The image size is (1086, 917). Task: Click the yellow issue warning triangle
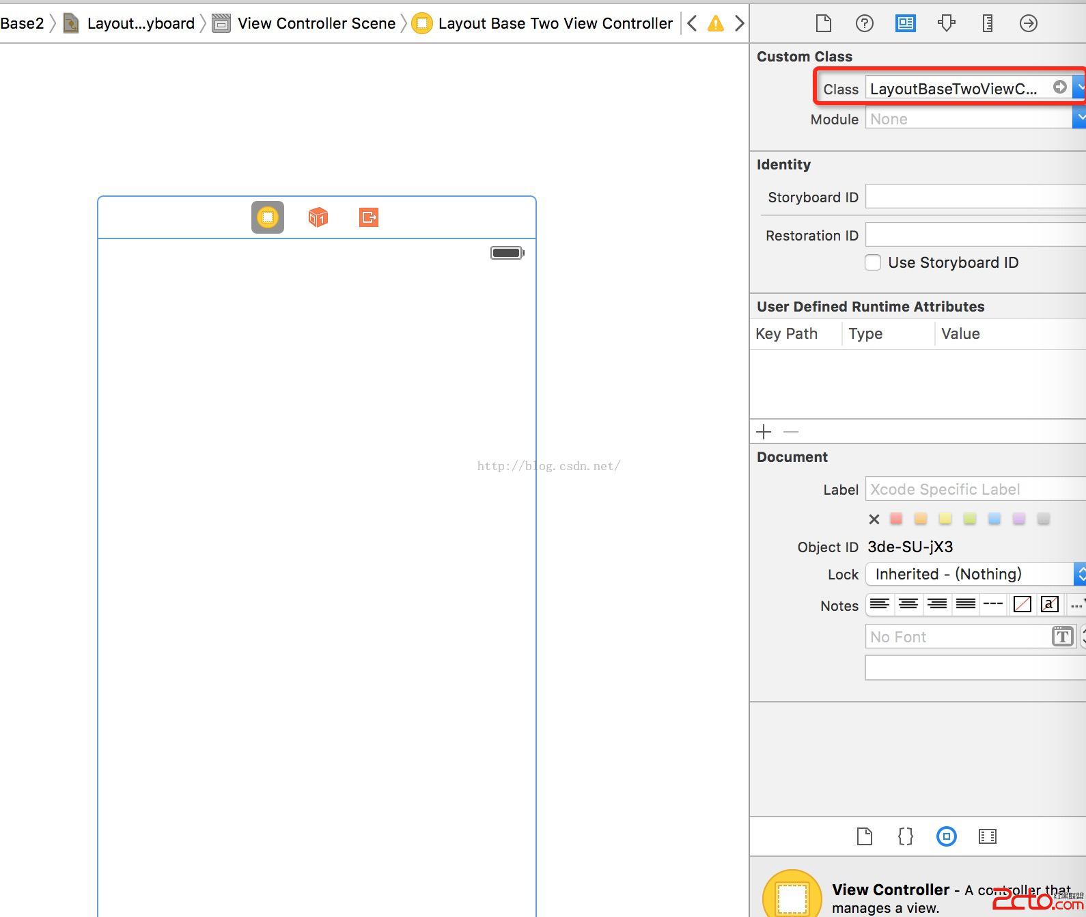(x=715, y=24)
